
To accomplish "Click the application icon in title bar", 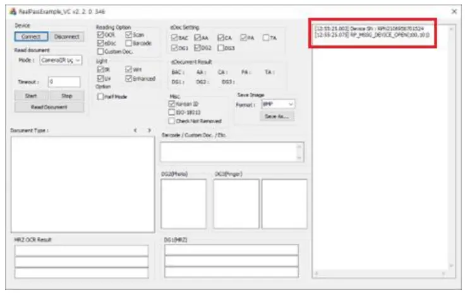I will pos(13,11).
